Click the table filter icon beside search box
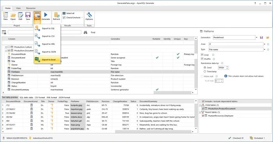 click(x=4, y=32)
